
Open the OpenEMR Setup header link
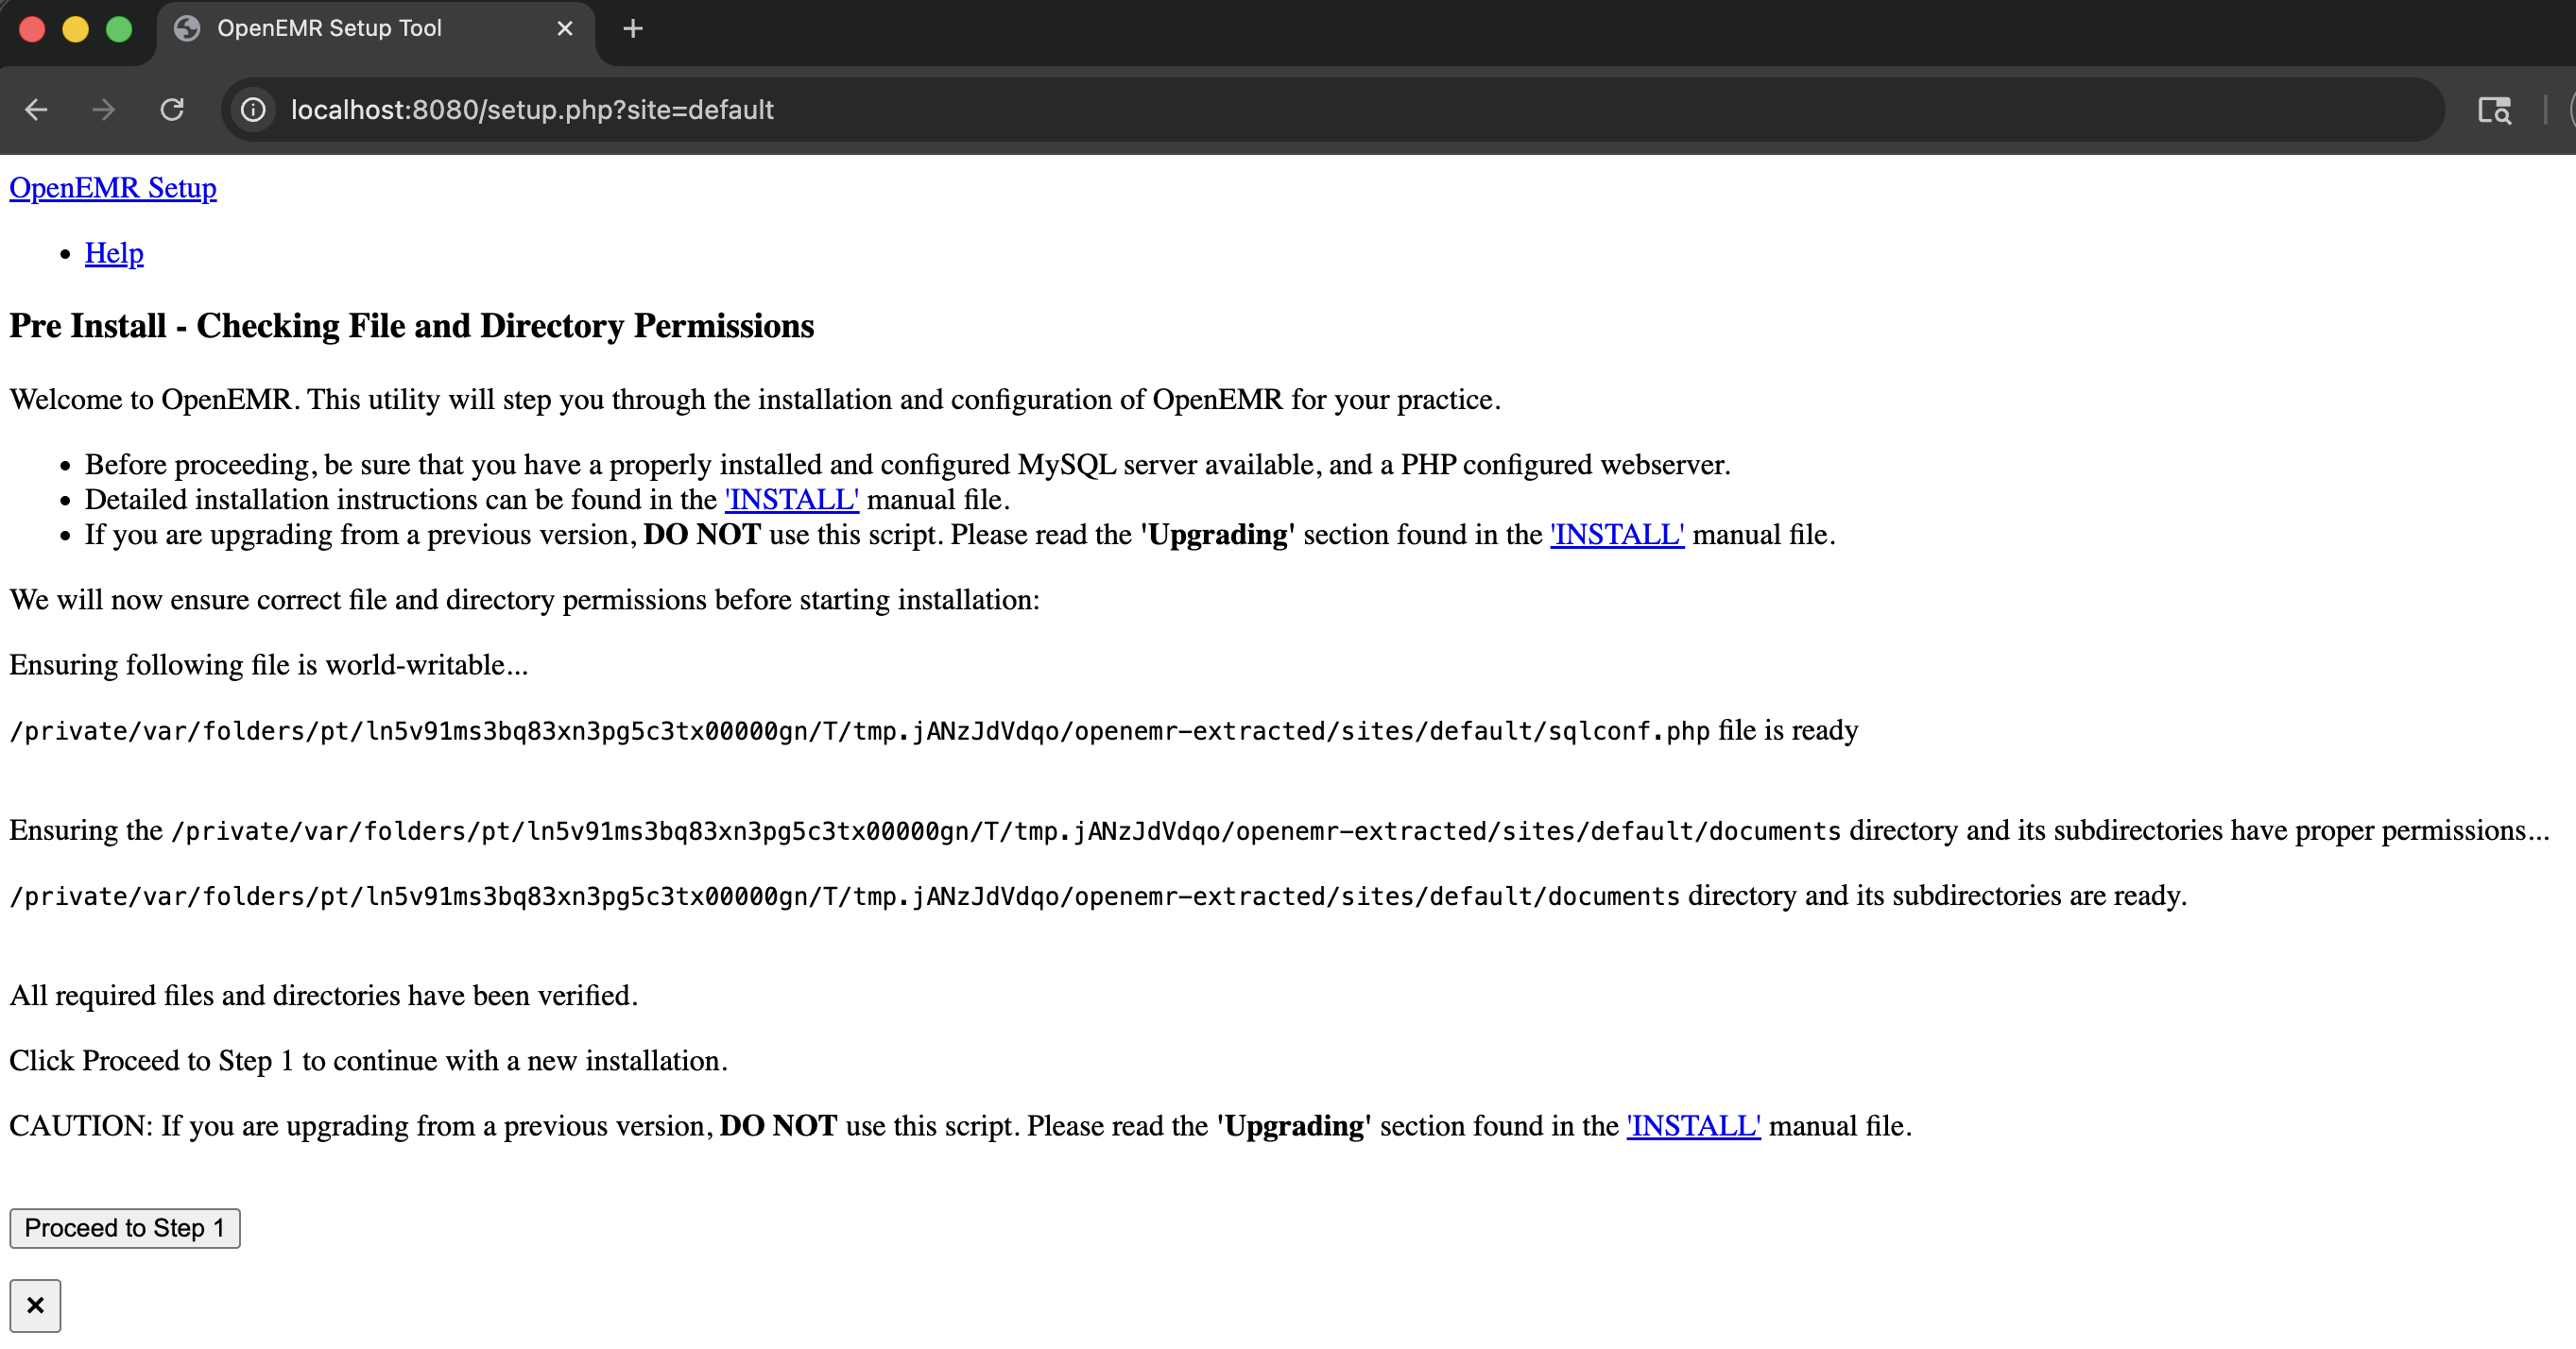coord(113,188)
